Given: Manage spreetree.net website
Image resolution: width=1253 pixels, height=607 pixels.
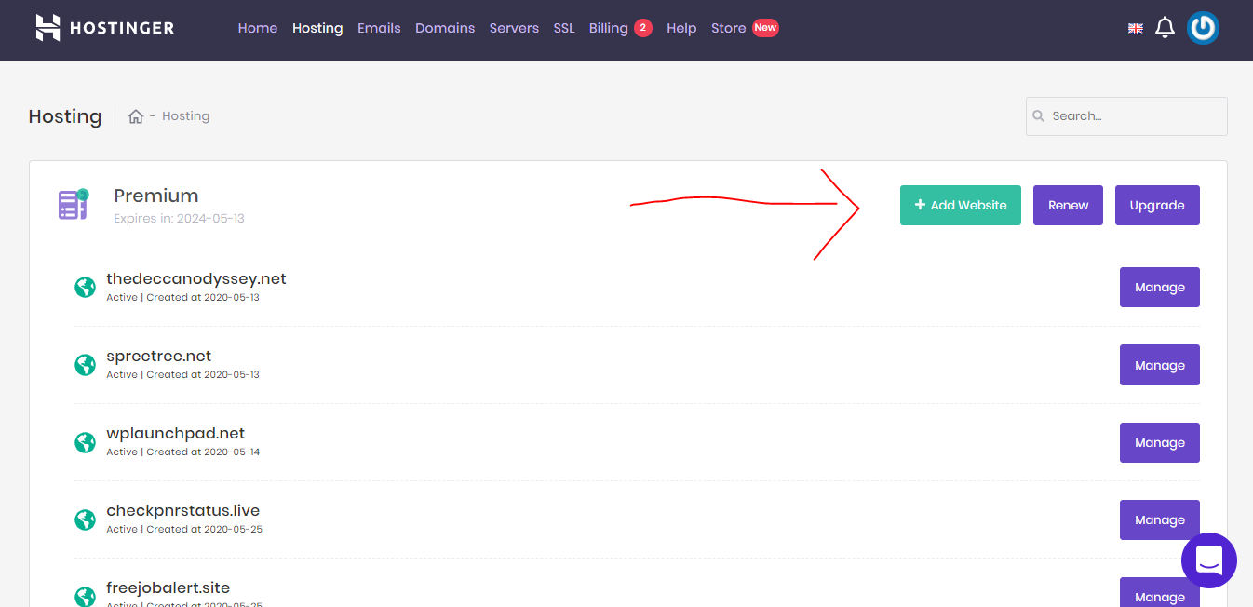Looking at the screenshot, I should [1159, 365].
